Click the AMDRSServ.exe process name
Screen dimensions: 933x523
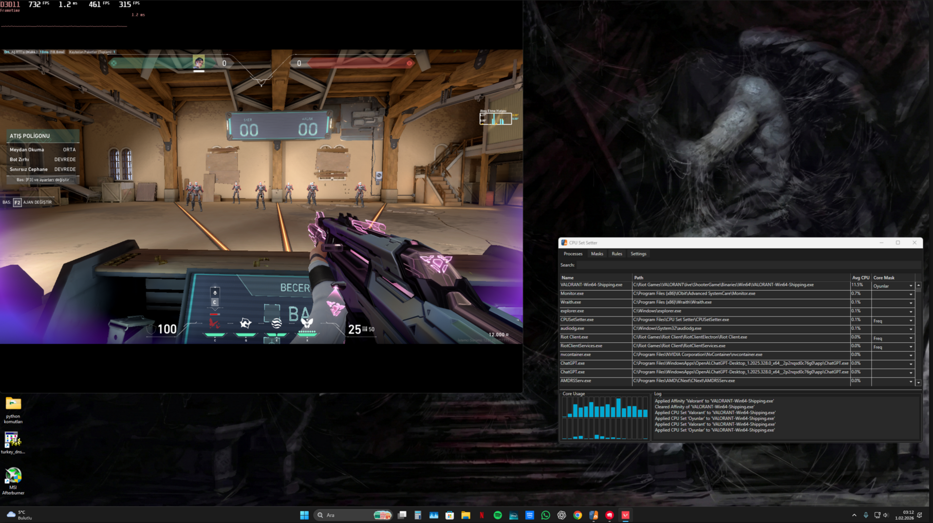tap(576, 381)
